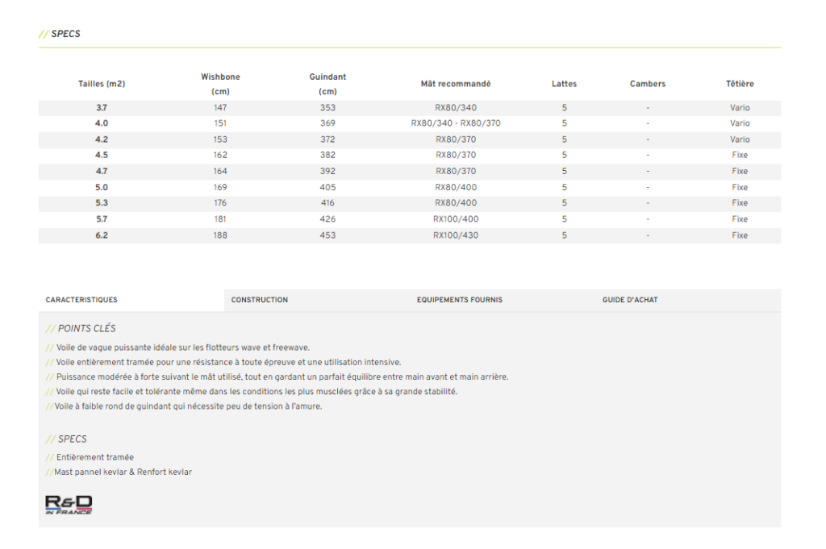The width and height of the screenshot is (826, 549).
Task: Click the Lattes column header
Action: pyautogui.click(x=564, y=84)
